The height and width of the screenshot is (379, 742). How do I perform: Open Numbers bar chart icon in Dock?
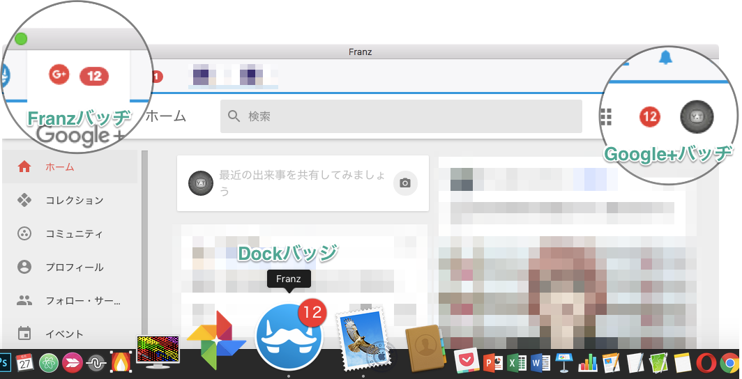(x=588, y=363)
